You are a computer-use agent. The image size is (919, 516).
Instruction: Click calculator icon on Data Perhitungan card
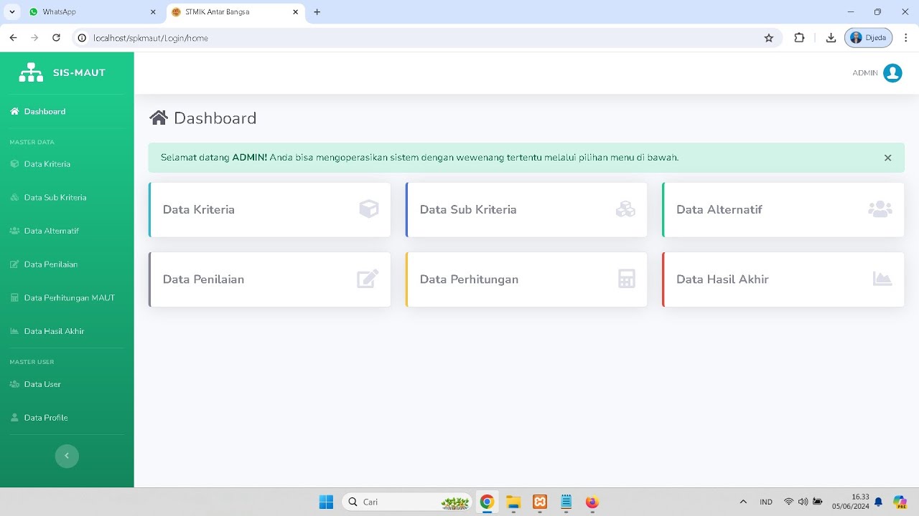[627, 279]
